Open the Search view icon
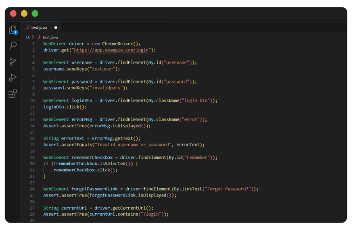This screenshot has height=230, width=352. [13, 46]
